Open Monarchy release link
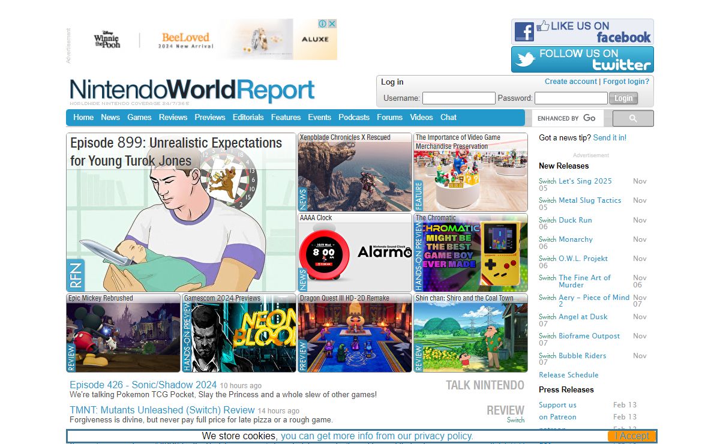Image resolution: width=720 pixels, height=444 pixels. click(x=575, y=239)
